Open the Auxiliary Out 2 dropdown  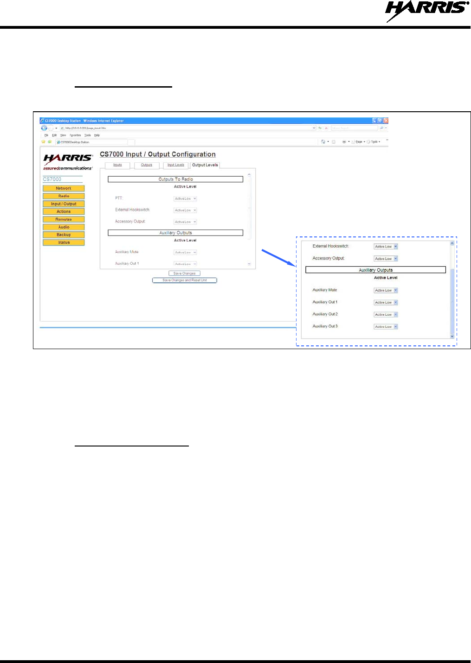point(386,314)
